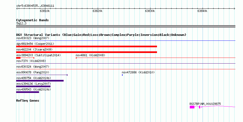Click the 5q12.3 band label
The width and height of the screenshot is (243, 122).
pos(21,23)
